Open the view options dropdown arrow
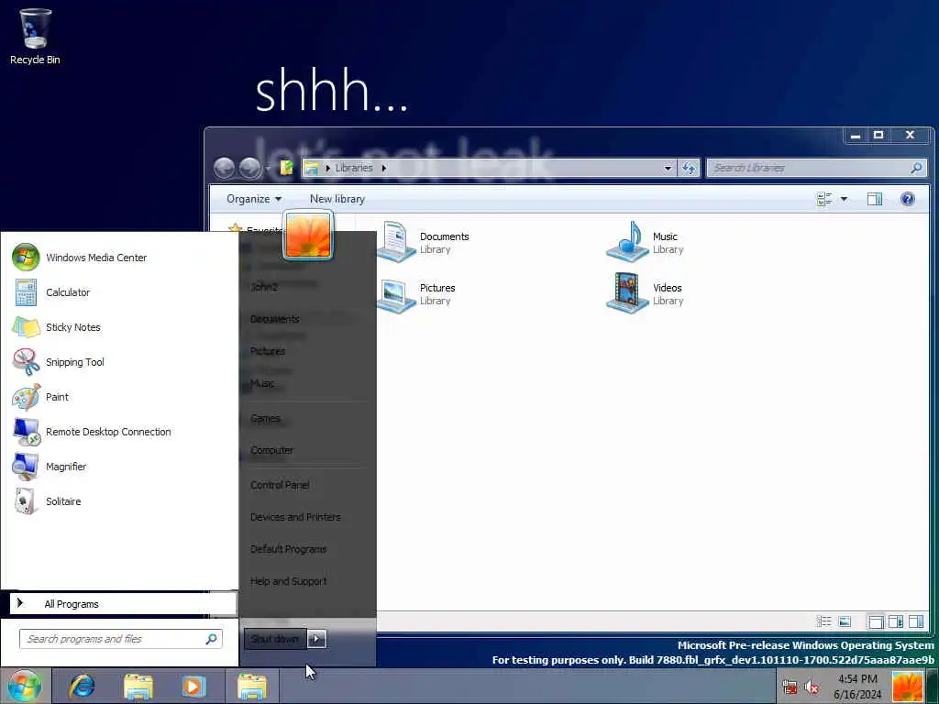The image size is (939, 704). point(844,199)
